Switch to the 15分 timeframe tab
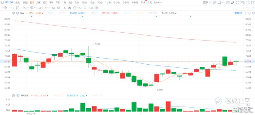The image size is (255, 115). point(92,2)
